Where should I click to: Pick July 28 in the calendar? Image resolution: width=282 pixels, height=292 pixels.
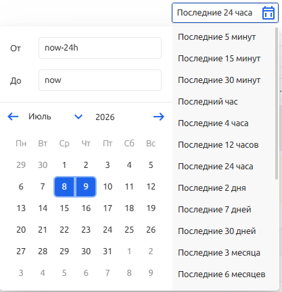coord(43,252)
